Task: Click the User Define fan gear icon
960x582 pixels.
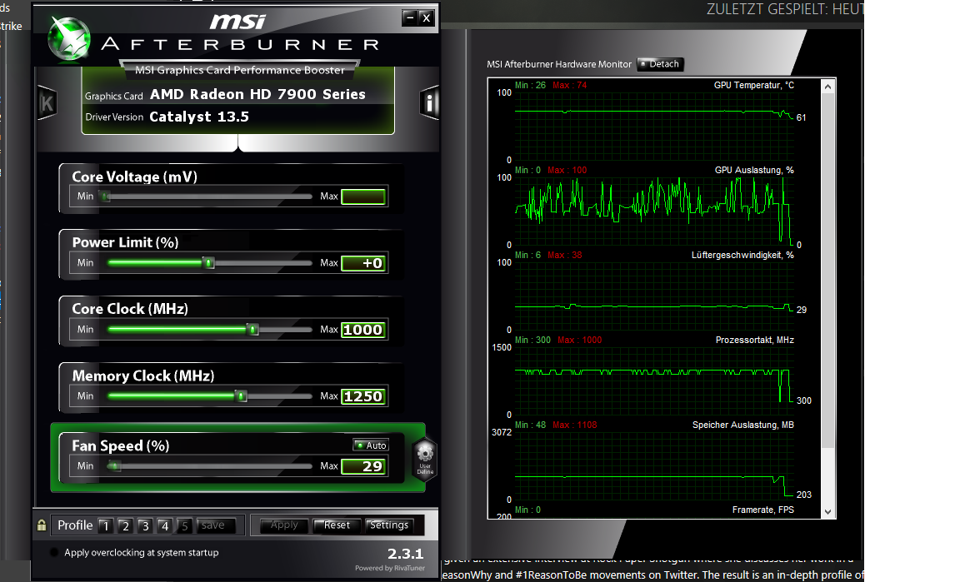Action: (x=425, y=459)
